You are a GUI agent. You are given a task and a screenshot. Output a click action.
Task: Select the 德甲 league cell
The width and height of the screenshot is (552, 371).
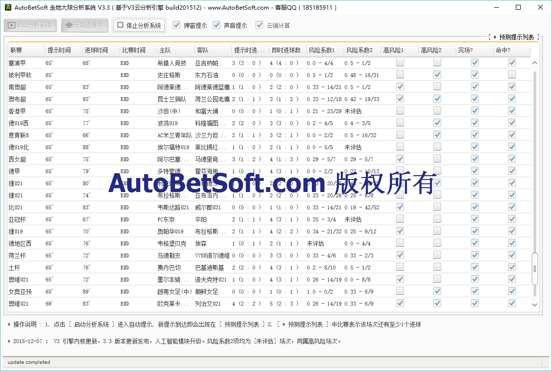coord(14,171)
